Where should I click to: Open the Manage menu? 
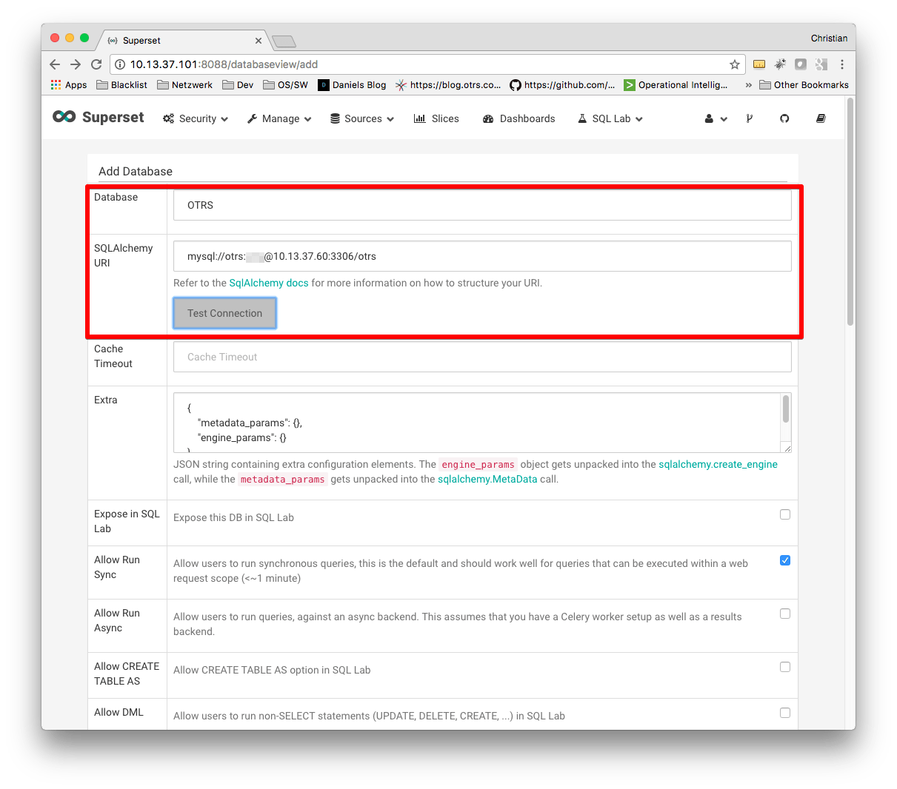[279, 118]
